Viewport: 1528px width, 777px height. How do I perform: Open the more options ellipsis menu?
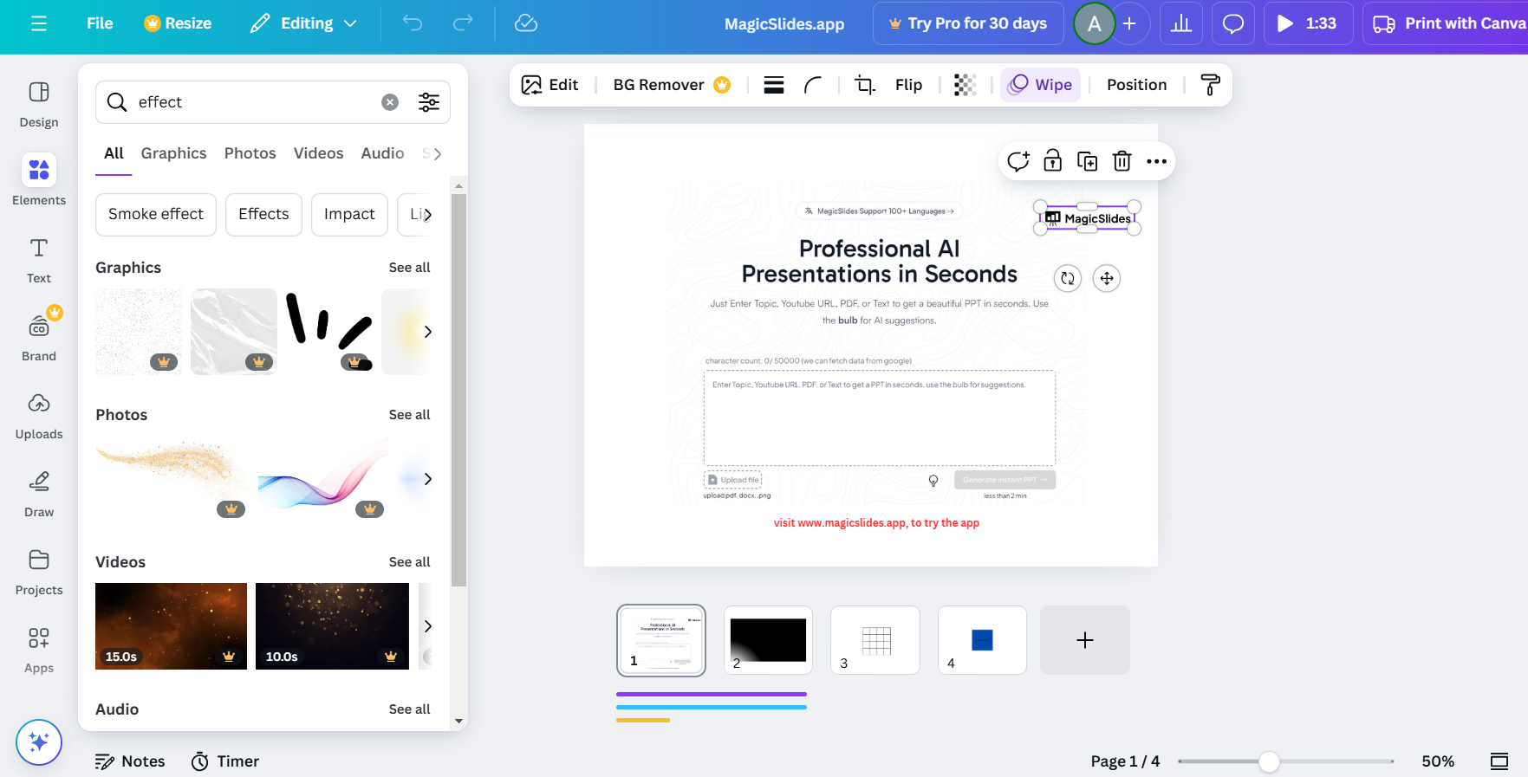(1156, 161)
